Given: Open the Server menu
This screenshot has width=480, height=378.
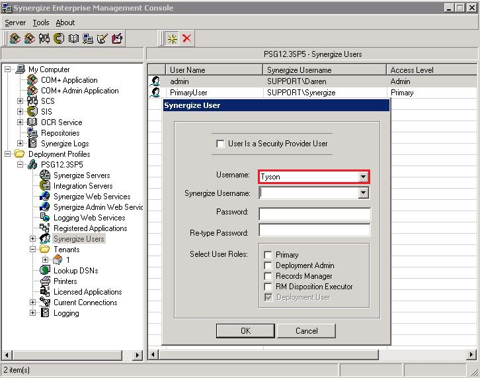Looking at the screenshot, I should [15, 23].
